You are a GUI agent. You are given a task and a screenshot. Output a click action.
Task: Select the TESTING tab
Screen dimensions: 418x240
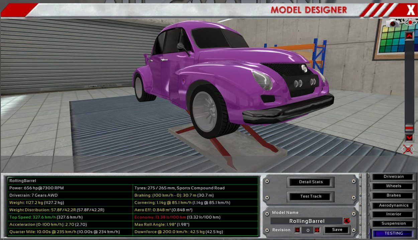(x=394, y=233)
